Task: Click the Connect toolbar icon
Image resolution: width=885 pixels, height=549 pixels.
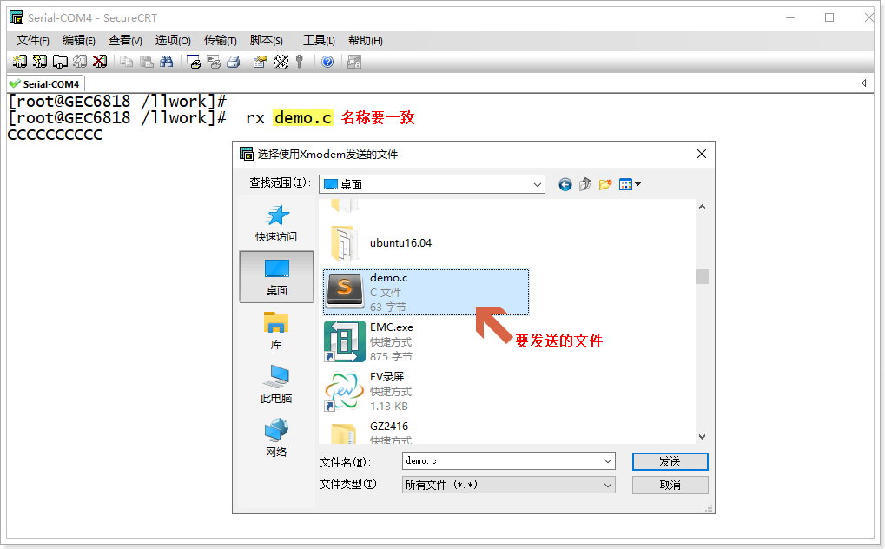Action: [20, 62]
